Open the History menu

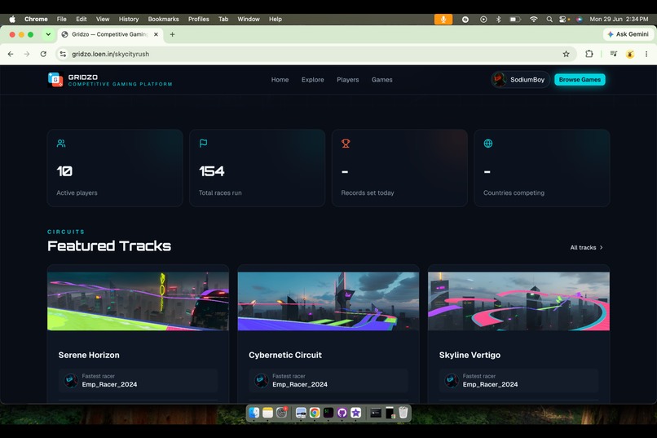129,20
